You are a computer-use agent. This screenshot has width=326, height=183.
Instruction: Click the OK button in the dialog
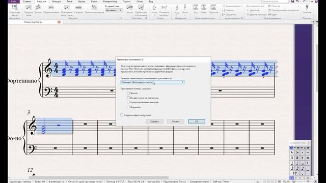click(197, 121)
